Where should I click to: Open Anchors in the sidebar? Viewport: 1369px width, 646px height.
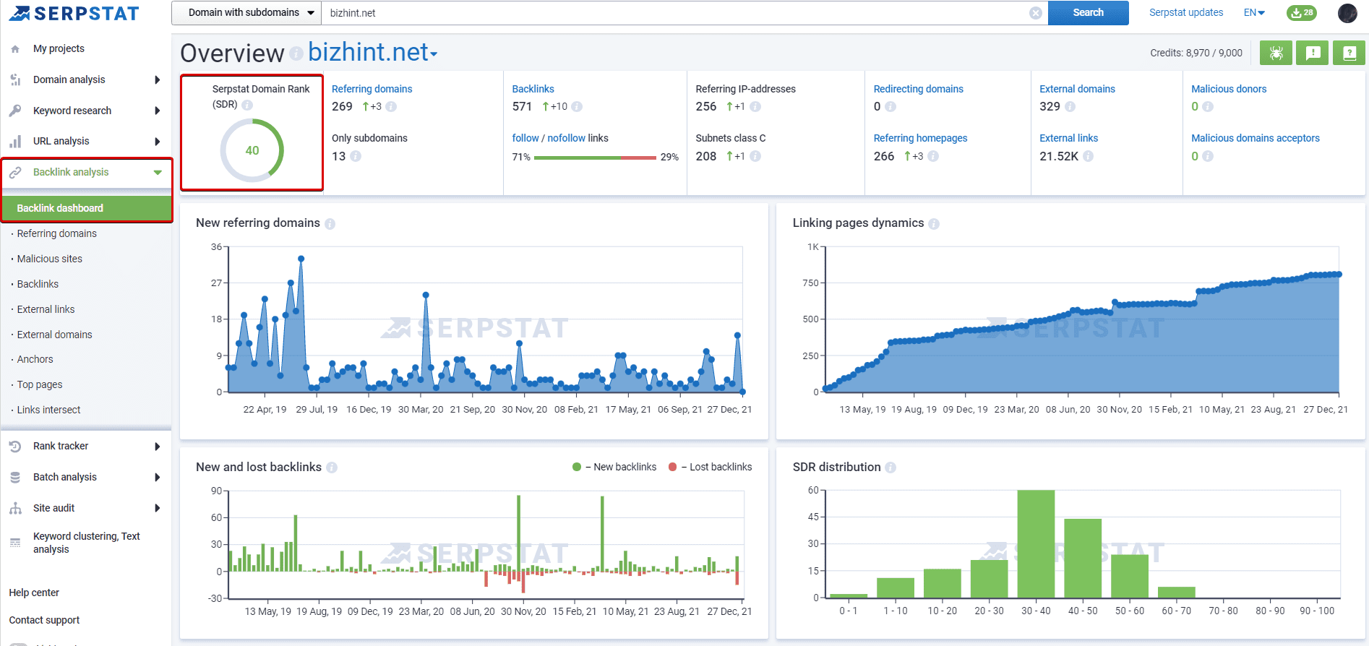(x=35, y=359)
